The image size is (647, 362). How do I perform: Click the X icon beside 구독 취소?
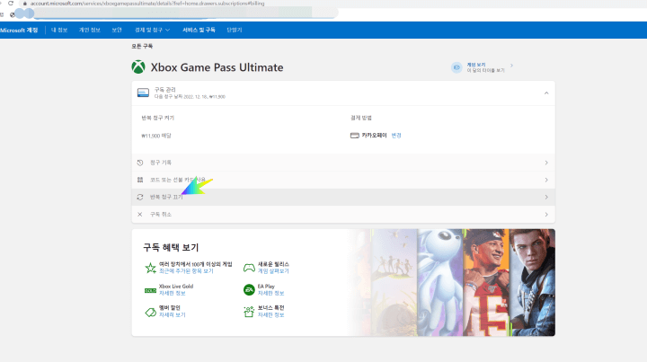140,215
